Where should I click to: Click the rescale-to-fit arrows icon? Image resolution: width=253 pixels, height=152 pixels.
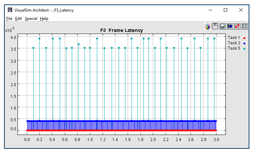coord(244,26)
